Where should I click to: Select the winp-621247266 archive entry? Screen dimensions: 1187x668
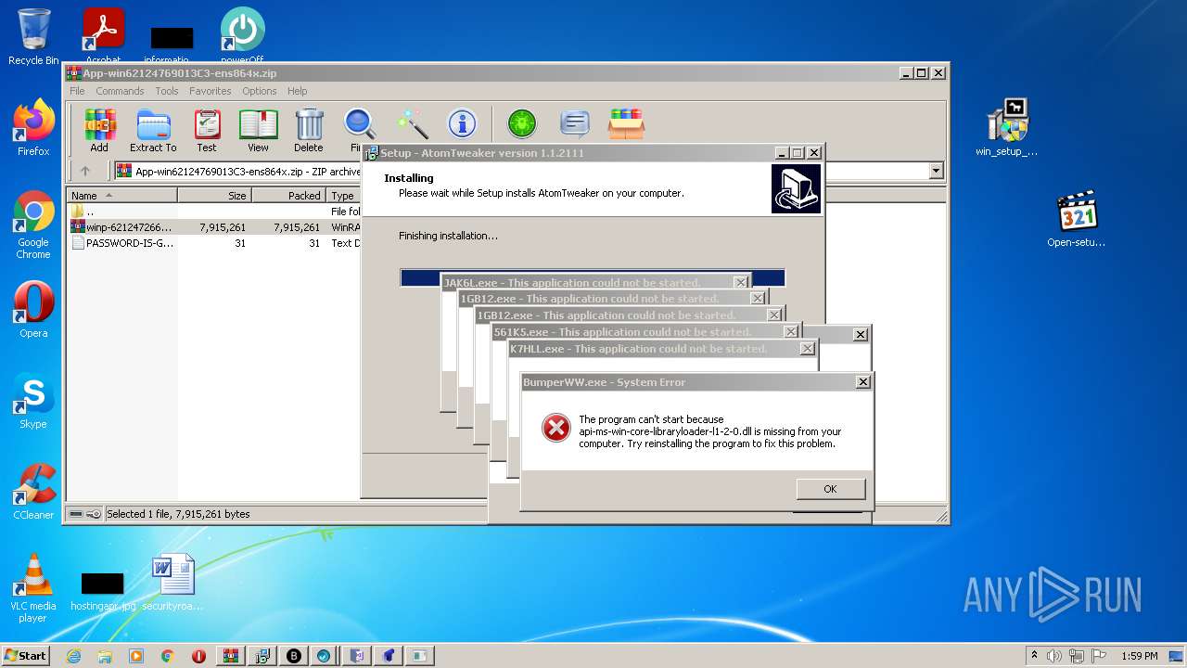tap(214, 227)
